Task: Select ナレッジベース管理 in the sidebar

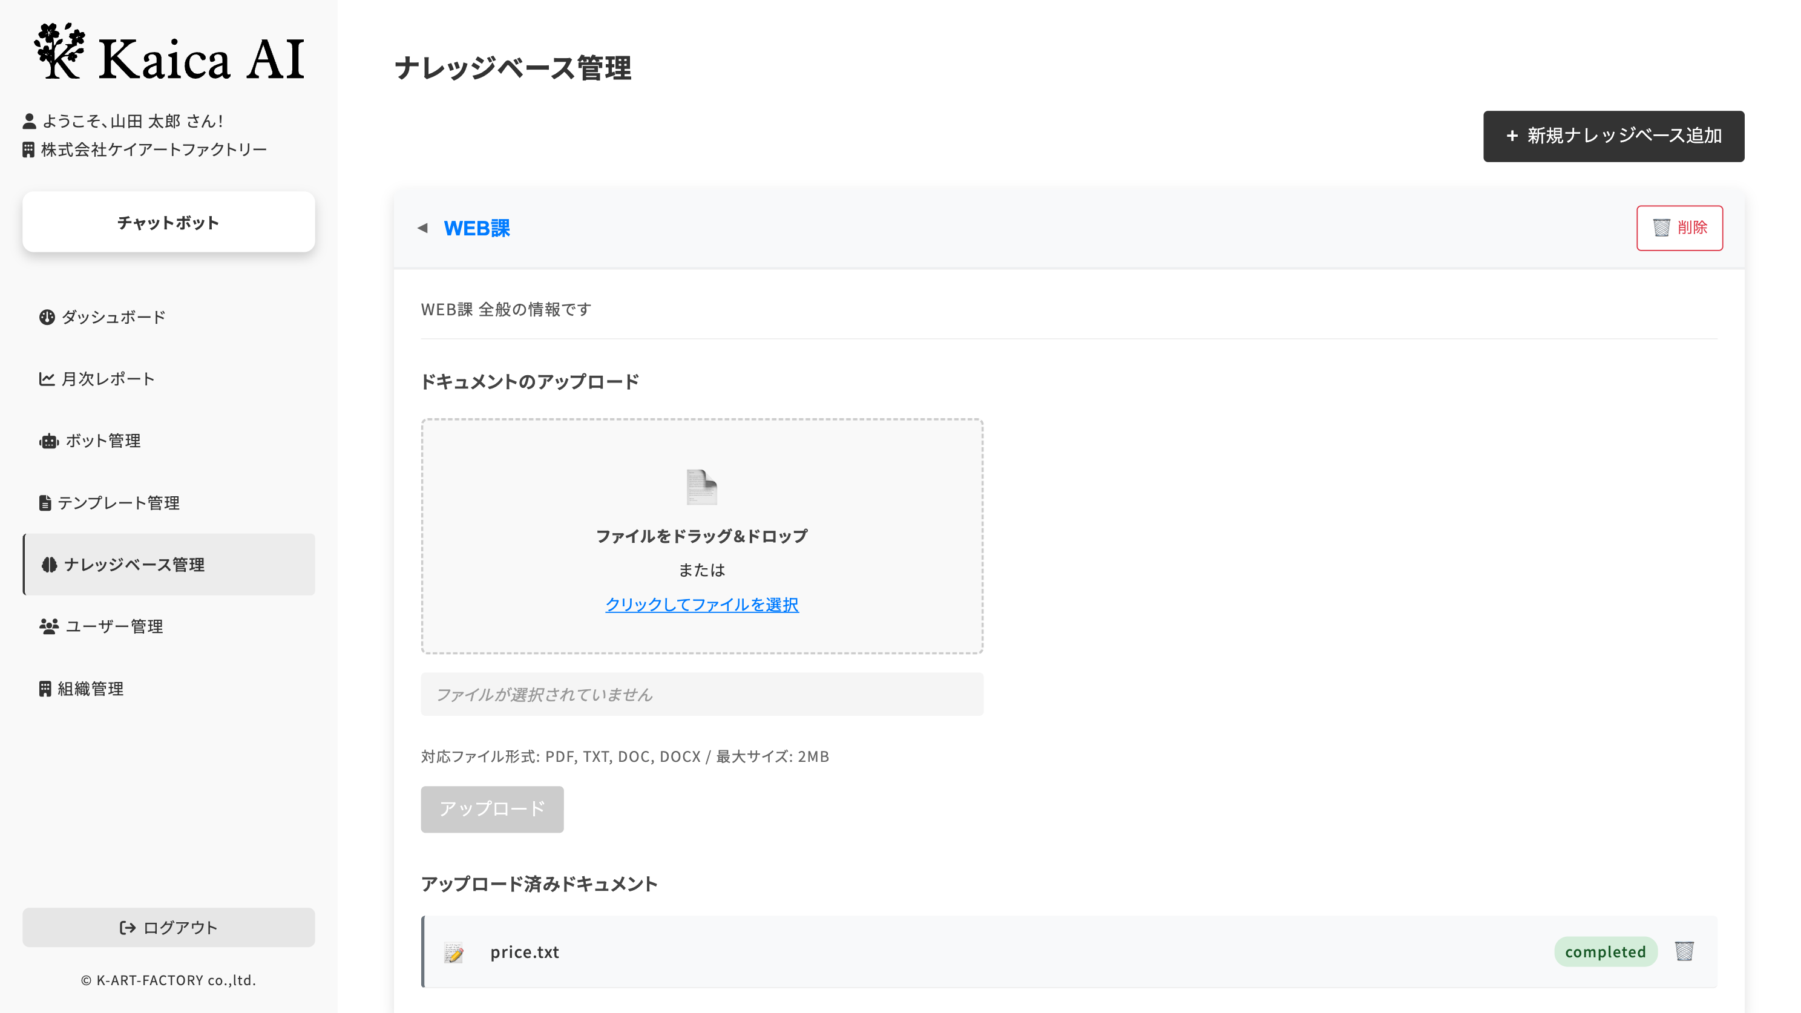Action: [134, 564]
